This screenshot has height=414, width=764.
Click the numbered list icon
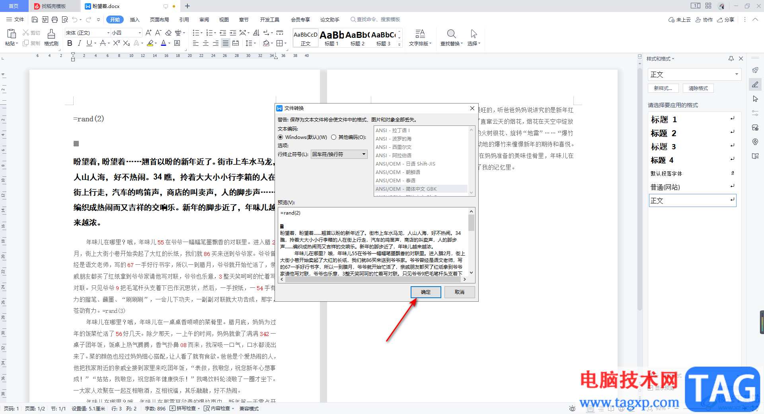tap(209, 33)
